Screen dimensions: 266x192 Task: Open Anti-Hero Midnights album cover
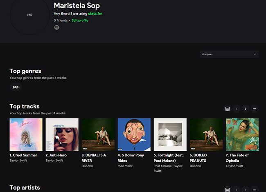pyautogui.click(x=62, y=134)
